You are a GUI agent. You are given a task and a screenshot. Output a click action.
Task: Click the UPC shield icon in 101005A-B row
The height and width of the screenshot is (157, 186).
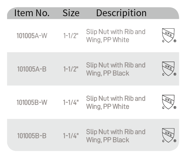click(169, 69)
